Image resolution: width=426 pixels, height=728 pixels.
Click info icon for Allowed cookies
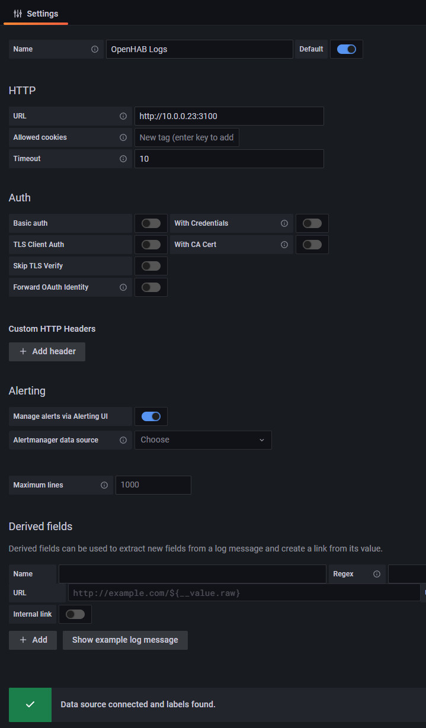[123, 137]
